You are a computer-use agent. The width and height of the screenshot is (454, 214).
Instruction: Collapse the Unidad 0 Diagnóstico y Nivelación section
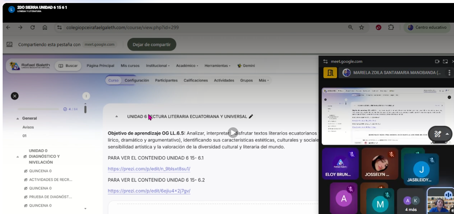click(x=17, y=157)
